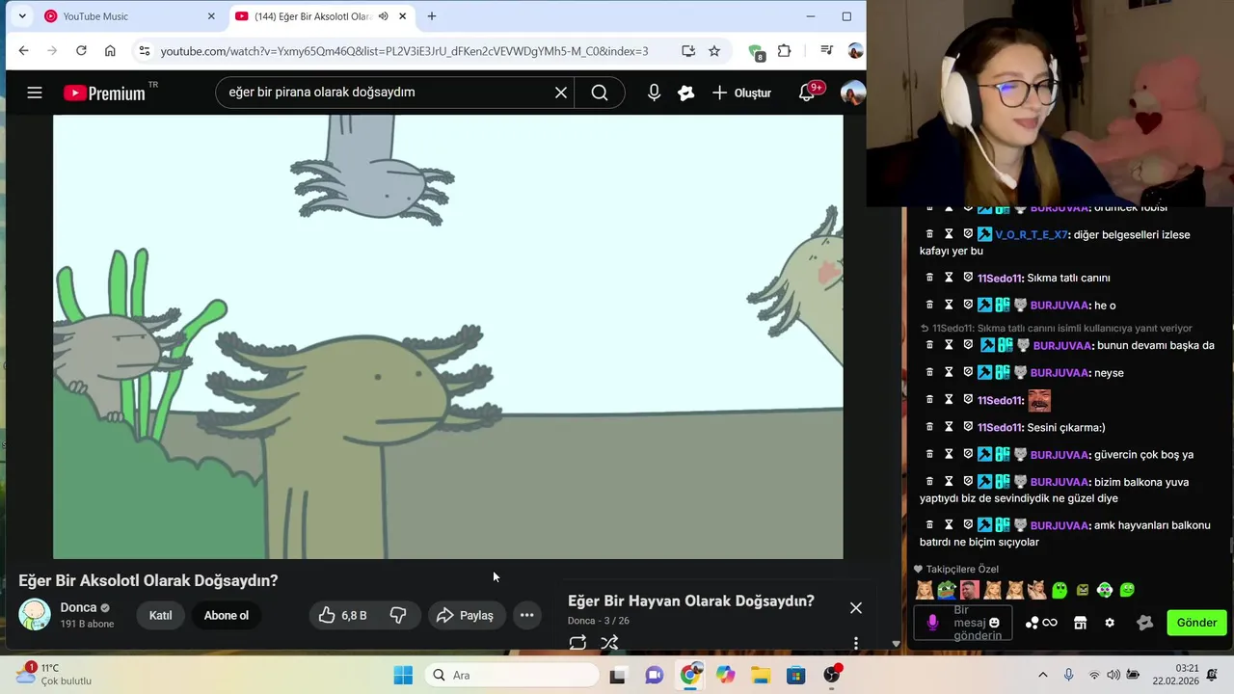Open the YouTube hamburger guide menu

35,93
